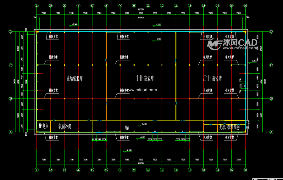The width and height of the screenshot is (283, 180).
Task: Pick grid axis bubble 5 at the bottom
Action: (92, 170)
